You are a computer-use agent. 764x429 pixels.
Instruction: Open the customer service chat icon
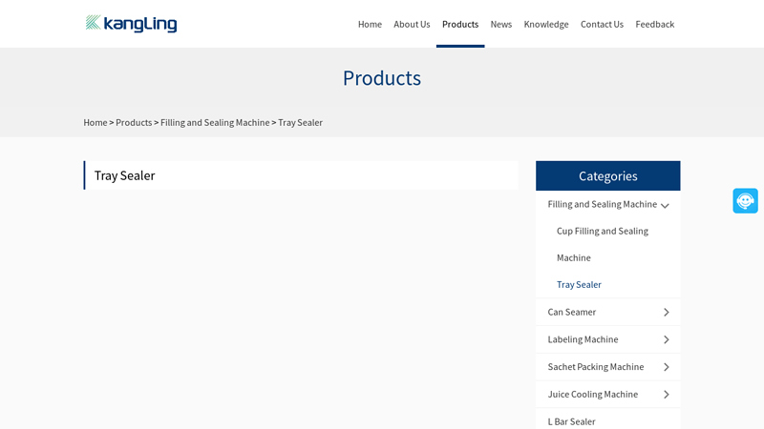[x=745, y=200]
